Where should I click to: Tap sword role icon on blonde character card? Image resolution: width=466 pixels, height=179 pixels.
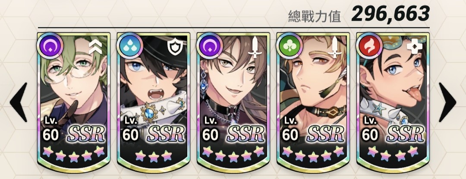tap(335, 47)
